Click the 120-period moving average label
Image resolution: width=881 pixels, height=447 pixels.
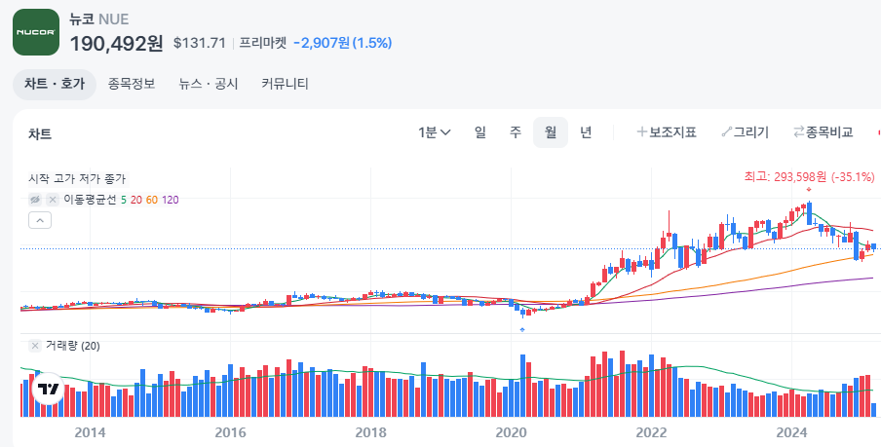coord(171,200)
